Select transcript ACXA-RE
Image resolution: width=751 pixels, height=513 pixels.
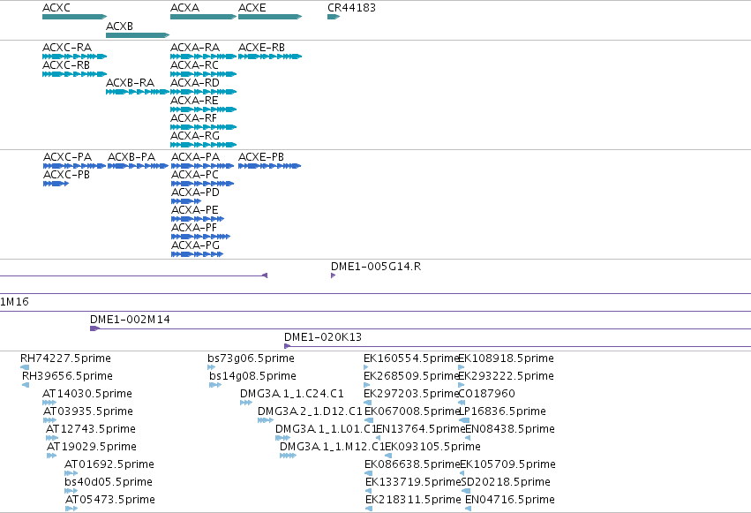(x=203, y=109)
